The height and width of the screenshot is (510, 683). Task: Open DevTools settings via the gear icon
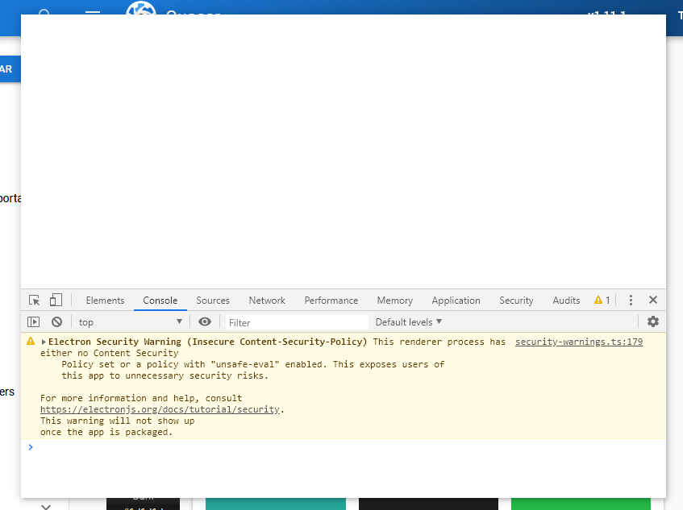tap(653, 321)
